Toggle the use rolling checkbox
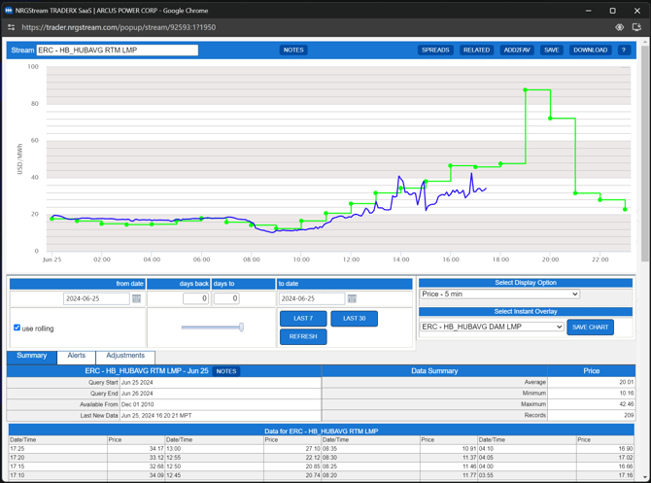 (x=17, y=328)
